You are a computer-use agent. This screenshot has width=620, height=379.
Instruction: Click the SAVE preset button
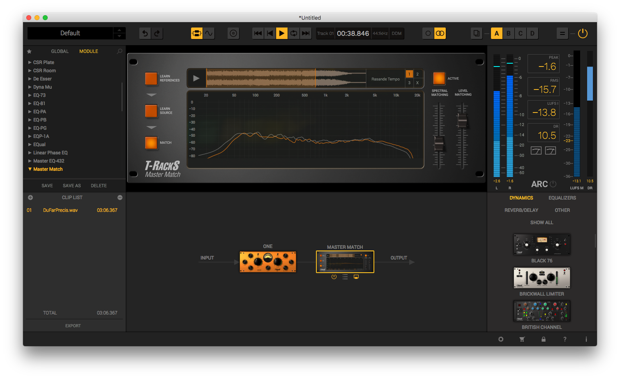coord(47,186)
